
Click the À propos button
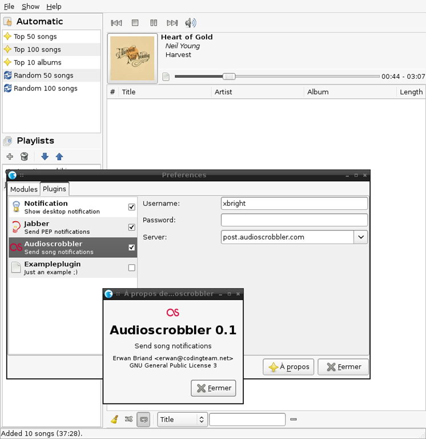288,367
